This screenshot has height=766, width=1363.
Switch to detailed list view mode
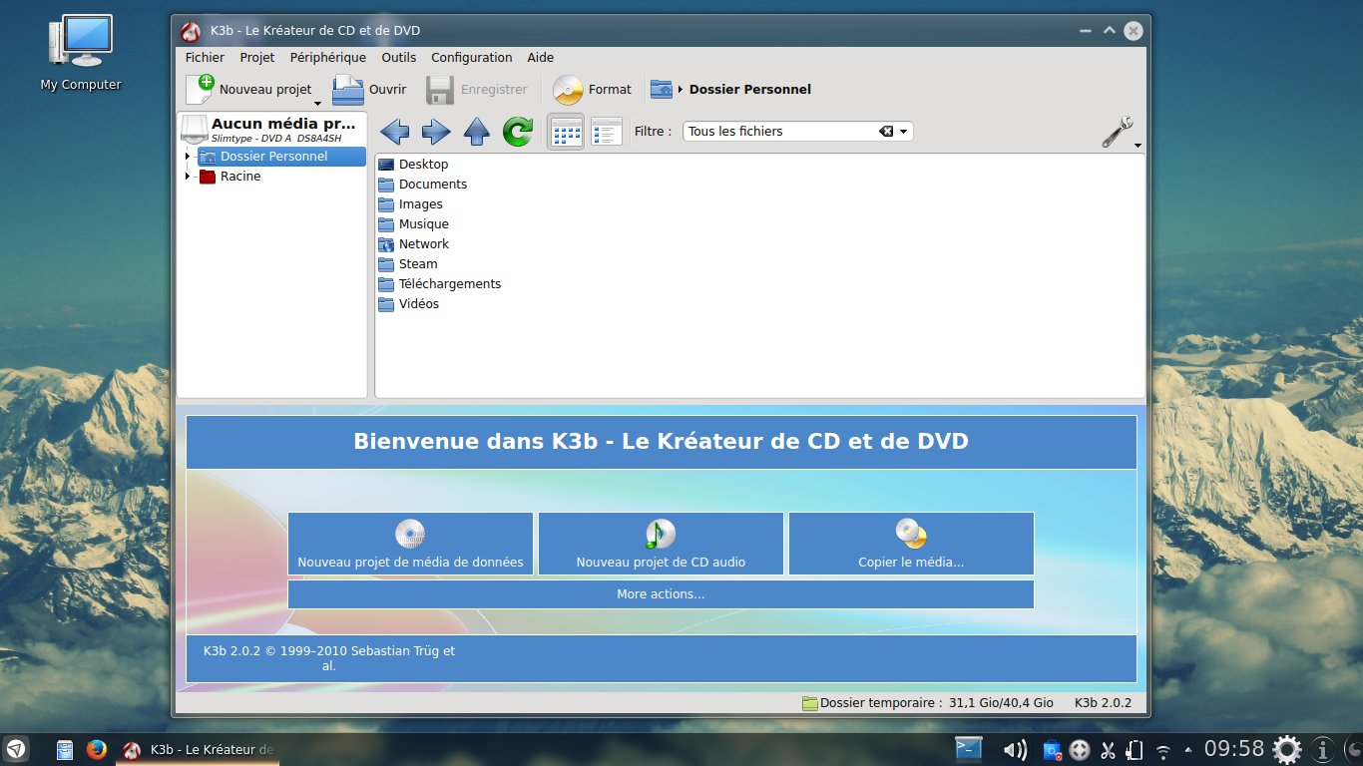[607, 131]
